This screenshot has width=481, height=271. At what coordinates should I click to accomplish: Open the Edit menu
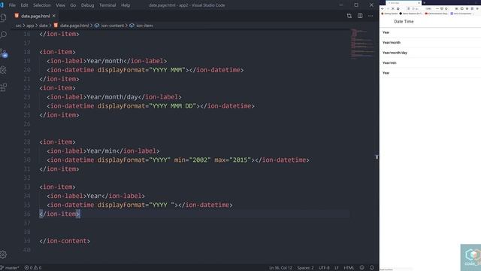[x=24, y=5]
